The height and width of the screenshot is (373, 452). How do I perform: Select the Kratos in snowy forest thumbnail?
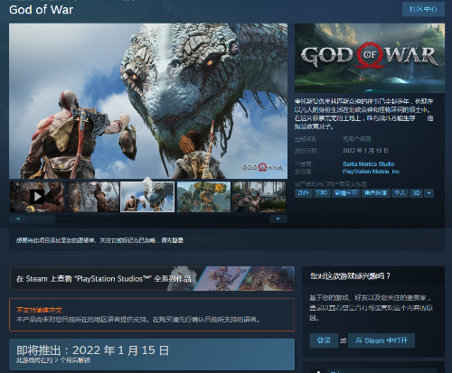(92, 197)
